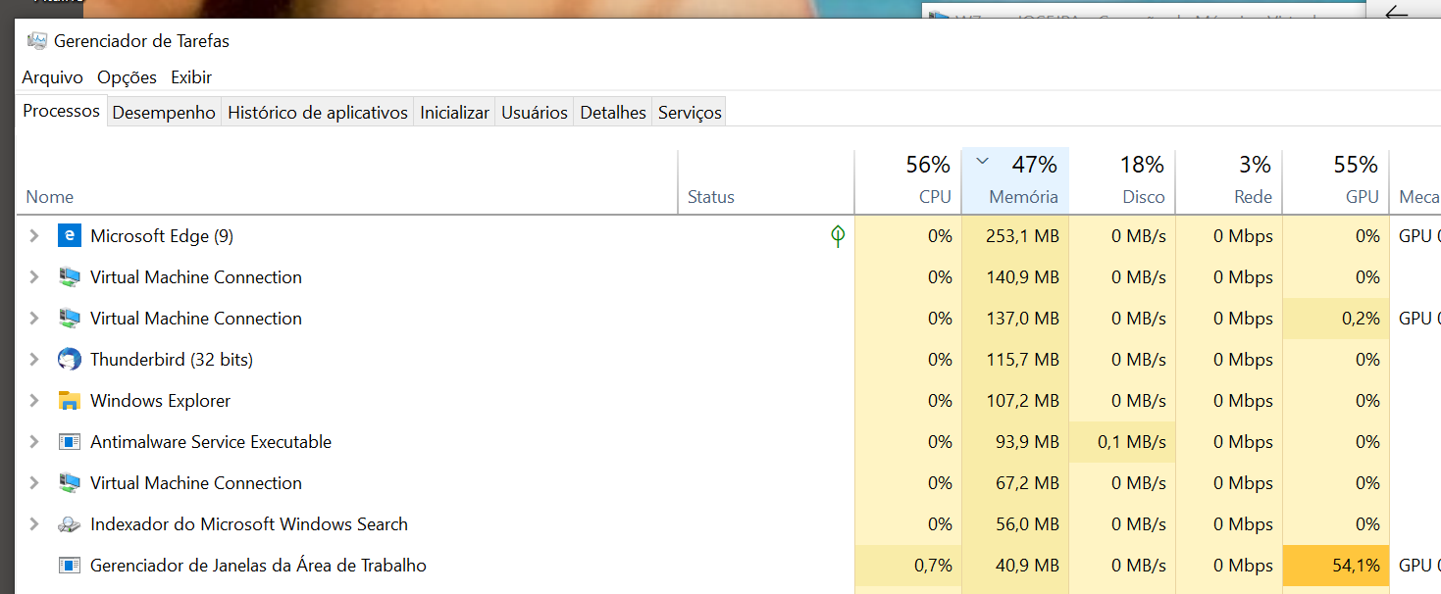Click the icon of the 67,2 MB Virtual Machine Connection
The image size is (1441, 594).
[x=69, y=483]
